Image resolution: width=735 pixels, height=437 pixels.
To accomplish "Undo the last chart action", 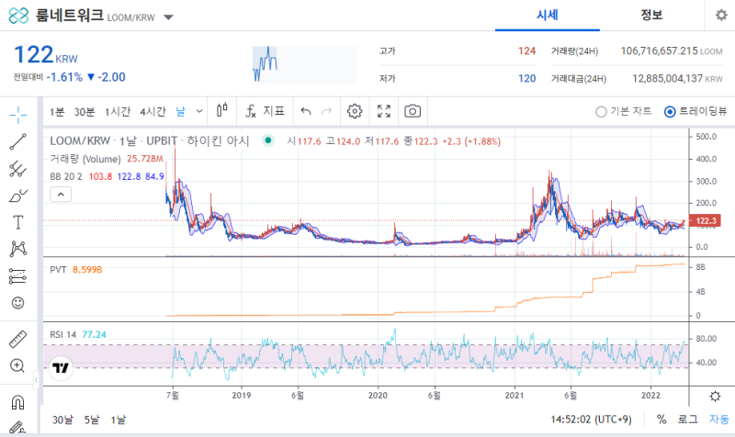I will pos(306,111).
